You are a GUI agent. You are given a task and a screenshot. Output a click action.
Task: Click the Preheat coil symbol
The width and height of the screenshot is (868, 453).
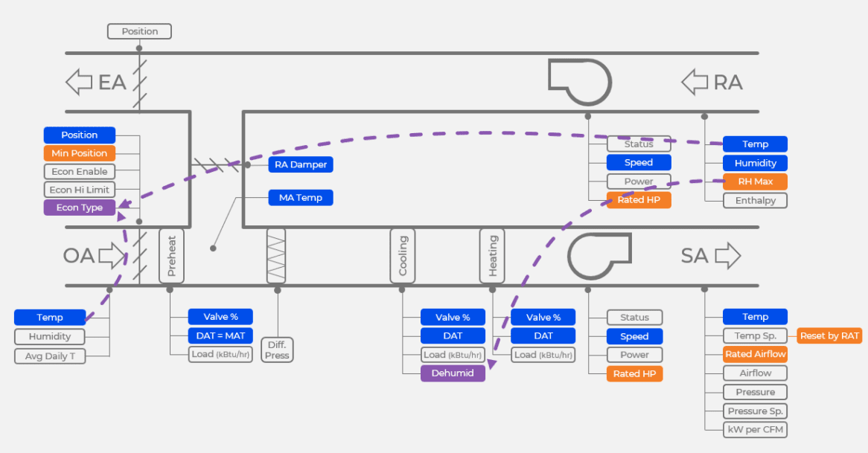[170, 256]
